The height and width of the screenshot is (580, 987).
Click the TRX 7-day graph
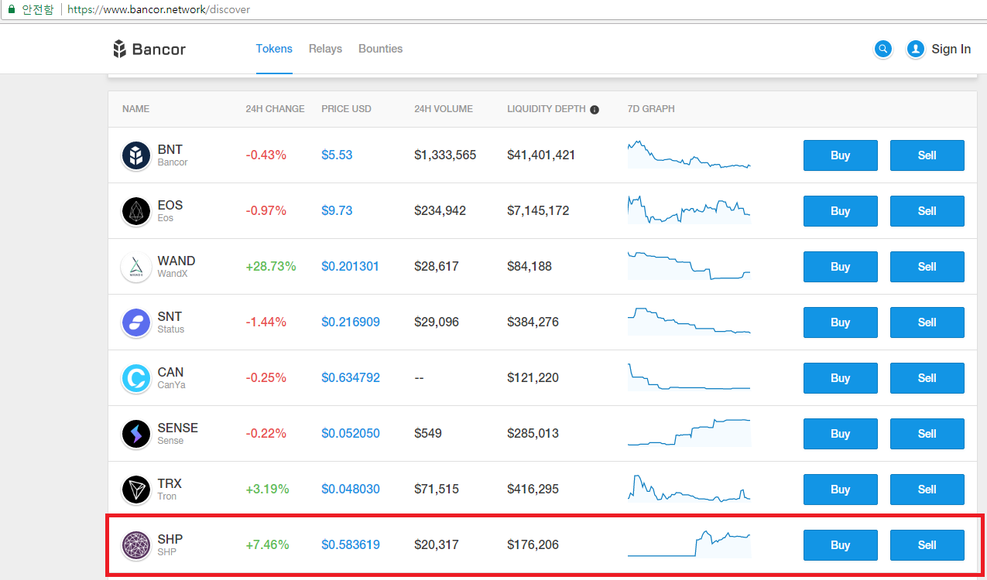tap(689, 489)
